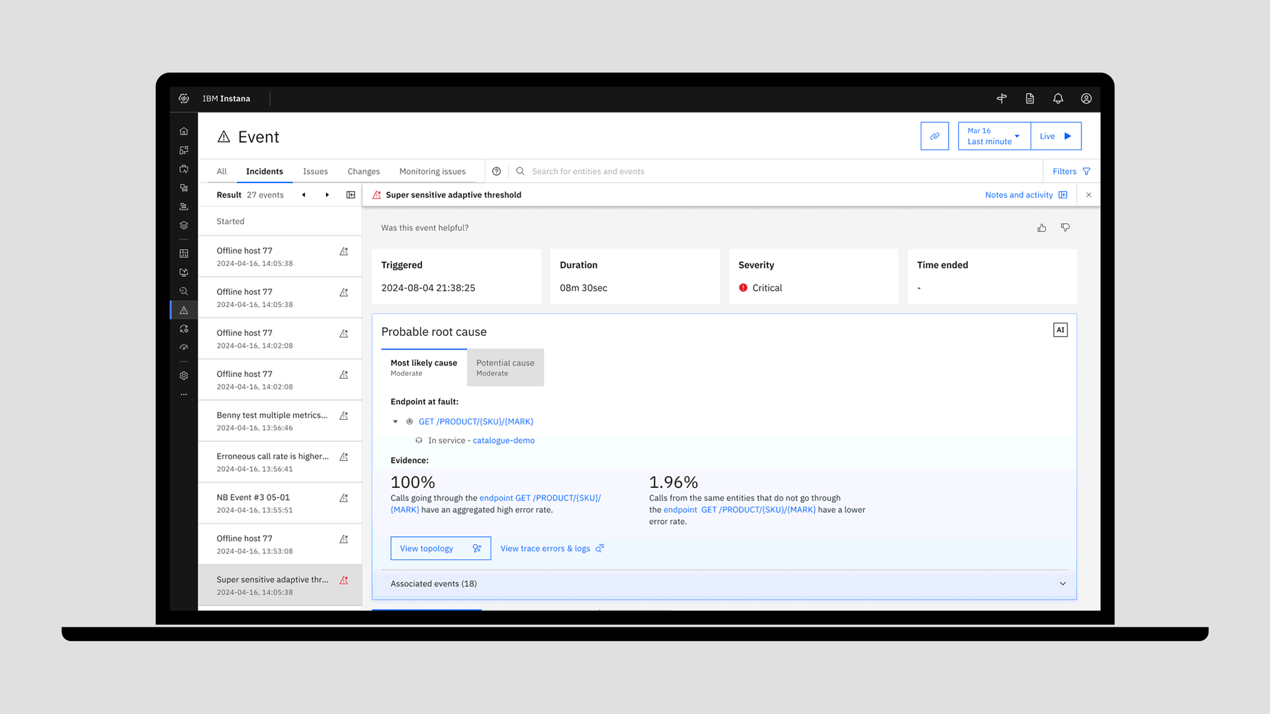Image resolution: width=1270 pixels, height=714 pixels.
Task: Collapse the GET /PRODUCT endpoint tree arrow
Action: coord(396,422)
